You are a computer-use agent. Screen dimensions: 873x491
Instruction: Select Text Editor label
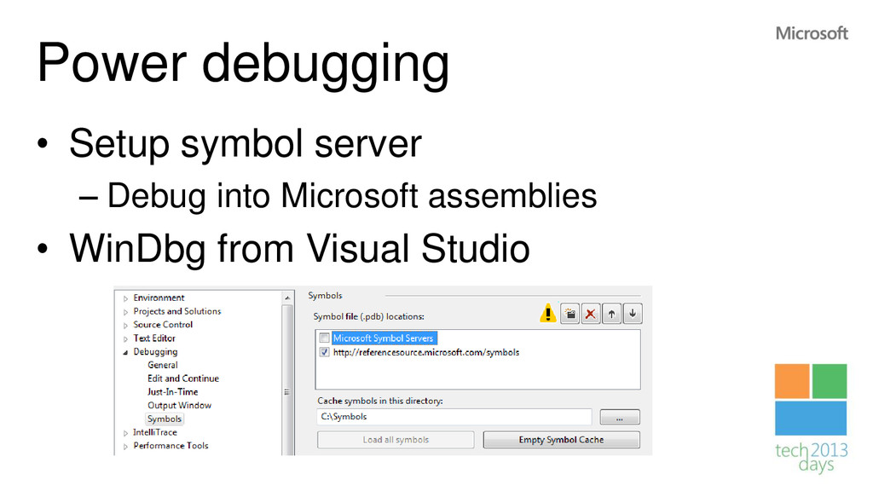point(154,338)
